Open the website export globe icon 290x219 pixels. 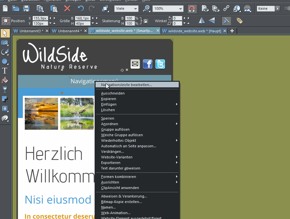237,8
